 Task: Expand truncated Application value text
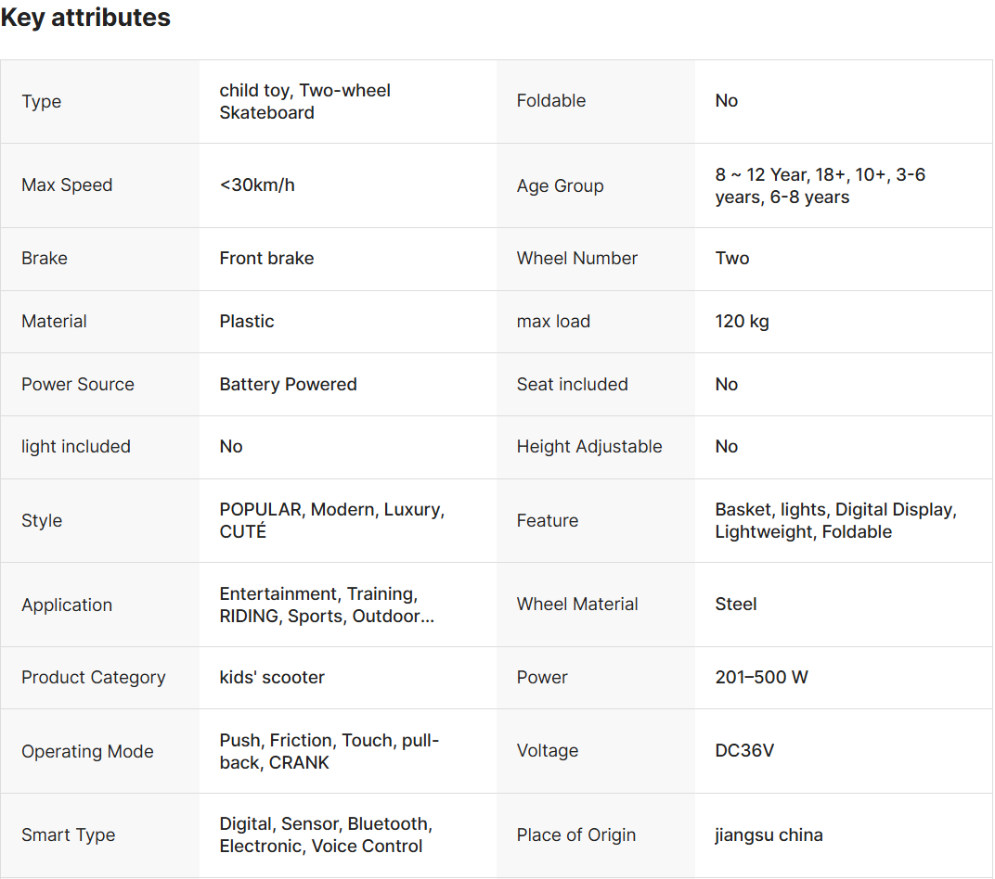[x=327, y=605]
